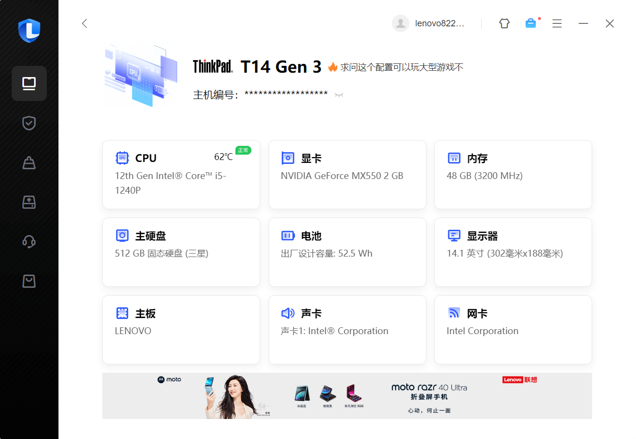The height and width of the screenshot is (439, 636).
Task: Reveal the host serial number eye icon
Action: [x=339, y=95]
